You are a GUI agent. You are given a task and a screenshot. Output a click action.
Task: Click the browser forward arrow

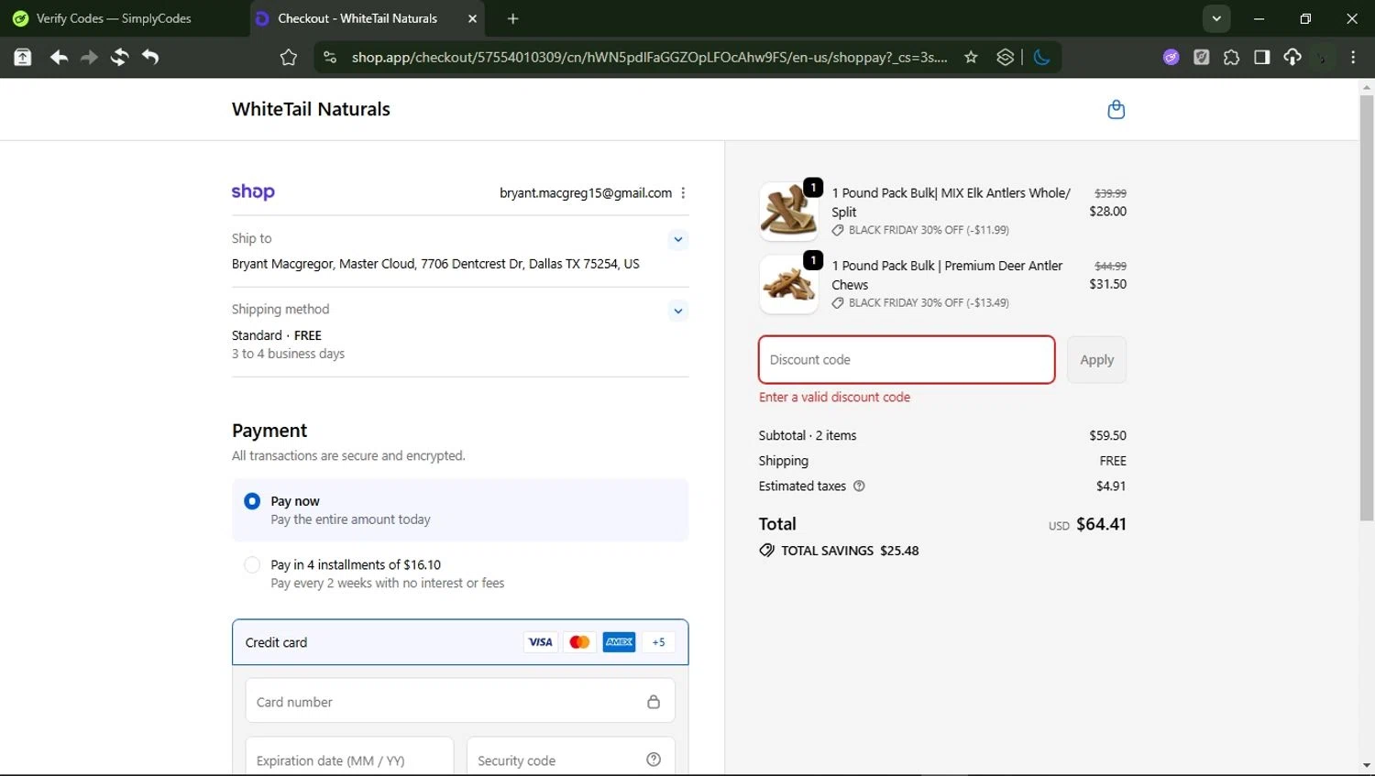pos(89,57)
